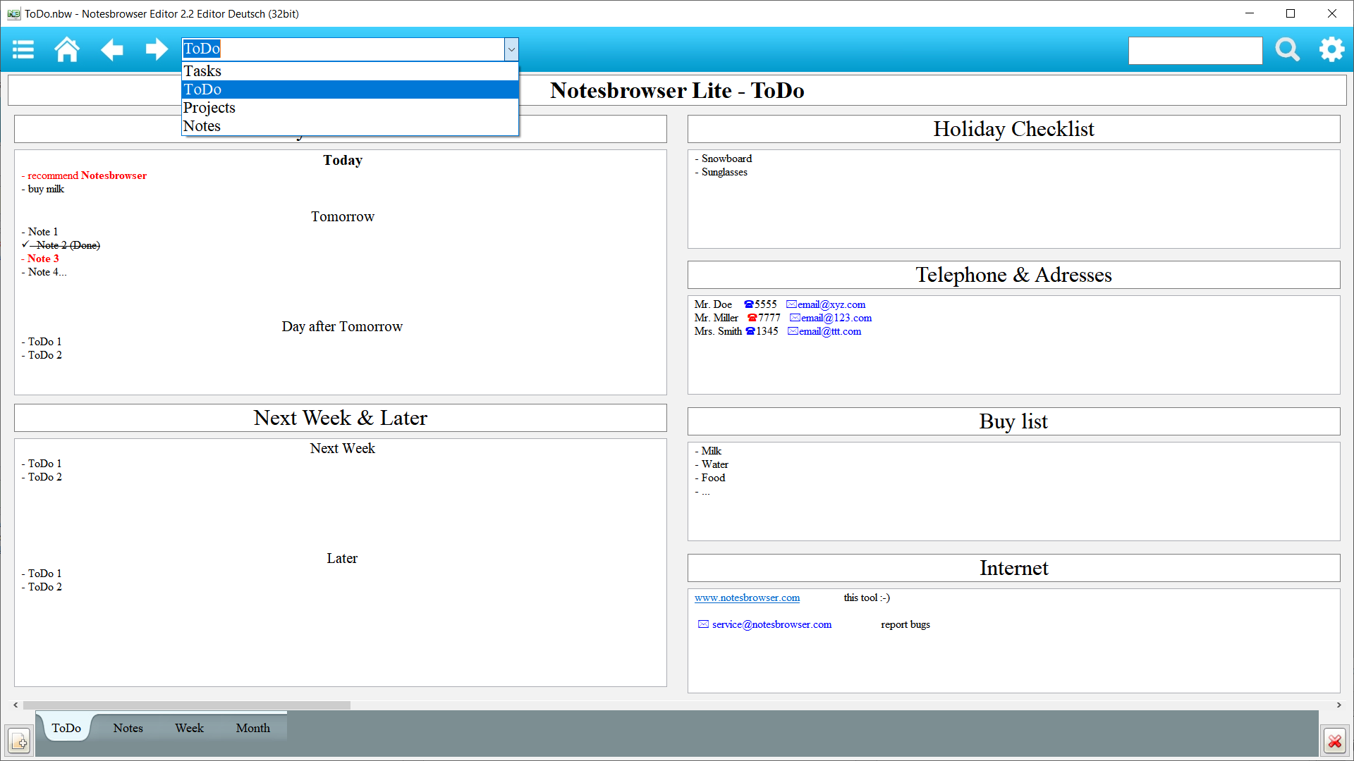Screen dimensions: 1354x761
Task: Click the 'Next Week & Later' heading
Action: (x=341, y=418)
